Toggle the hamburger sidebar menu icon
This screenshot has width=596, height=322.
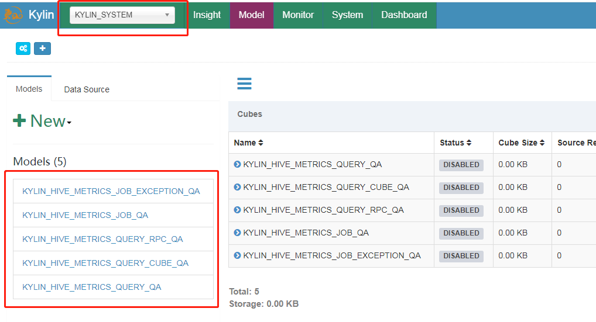pos(244,84)
